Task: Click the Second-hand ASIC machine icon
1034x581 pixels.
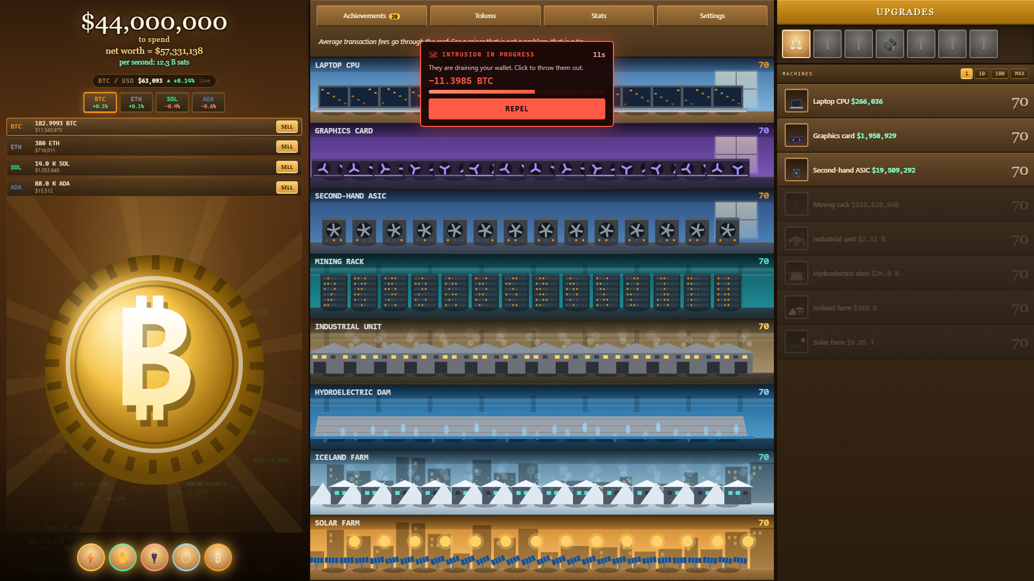Action: coord(797,170)
